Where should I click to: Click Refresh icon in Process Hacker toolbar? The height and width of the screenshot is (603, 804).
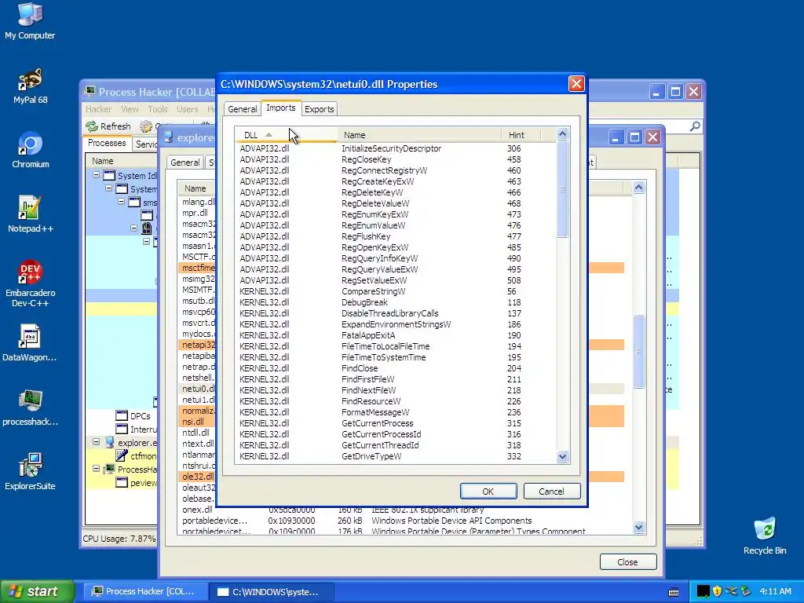point(93,126)
